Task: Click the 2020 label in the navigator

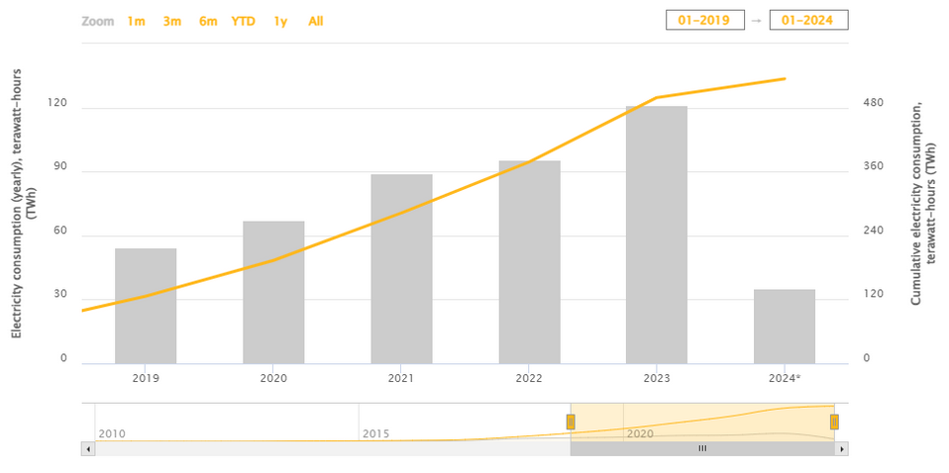Action: coord(640,433)
